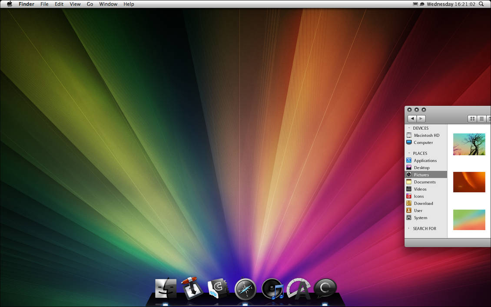Screen dimensions: 491x307
Task: Click the forward navigation button in Finder
Action: click(421, 118)
